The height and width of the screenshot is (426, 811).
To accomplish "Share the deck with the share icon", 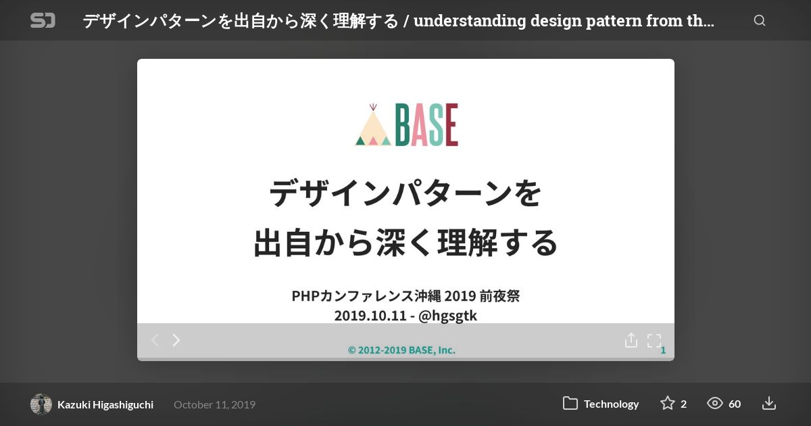I will pyautogui.click(x=631, y=340).
